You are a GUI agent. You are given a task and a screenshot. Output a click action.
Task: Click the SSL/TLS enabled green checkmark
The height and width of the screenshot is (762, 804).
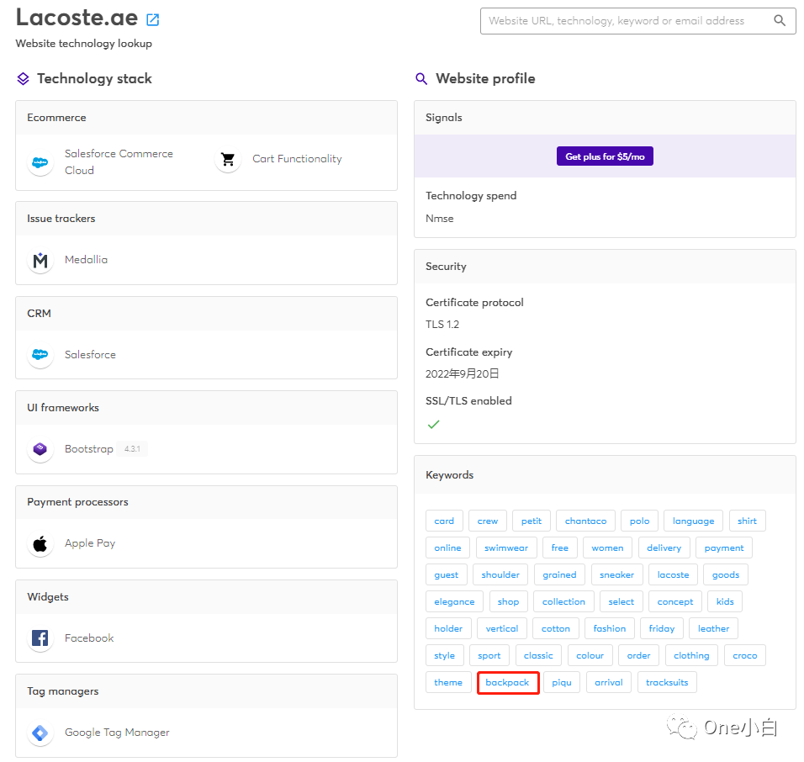(x=433, y=424)
